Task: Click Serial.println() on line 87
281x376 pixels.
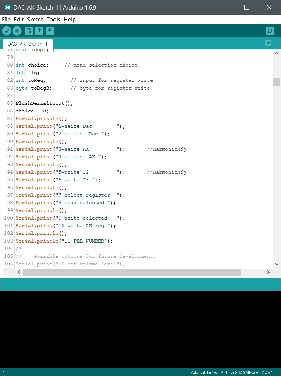Action: 41,119
